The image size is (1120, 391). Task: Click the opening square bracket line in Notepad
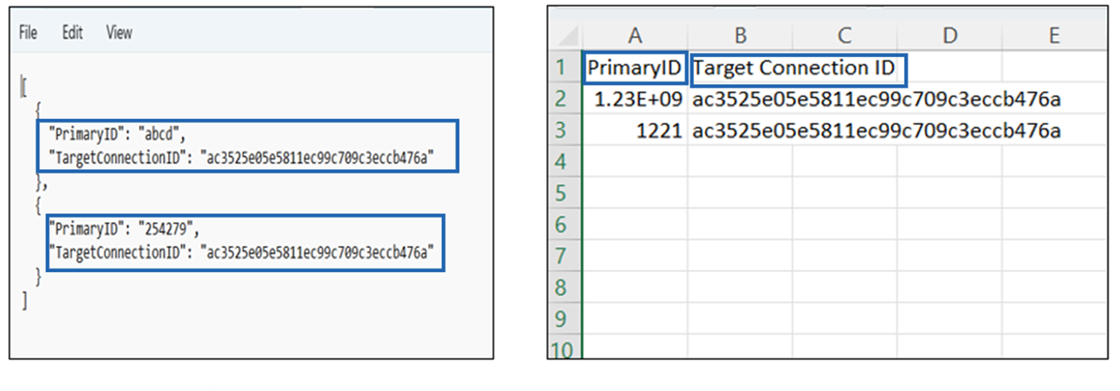[x=24, y=87]
